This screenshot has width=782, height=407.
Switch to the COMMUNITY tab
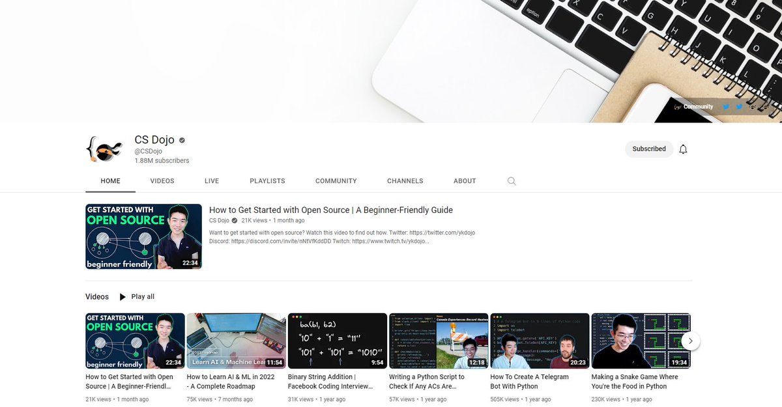point(336,181)
